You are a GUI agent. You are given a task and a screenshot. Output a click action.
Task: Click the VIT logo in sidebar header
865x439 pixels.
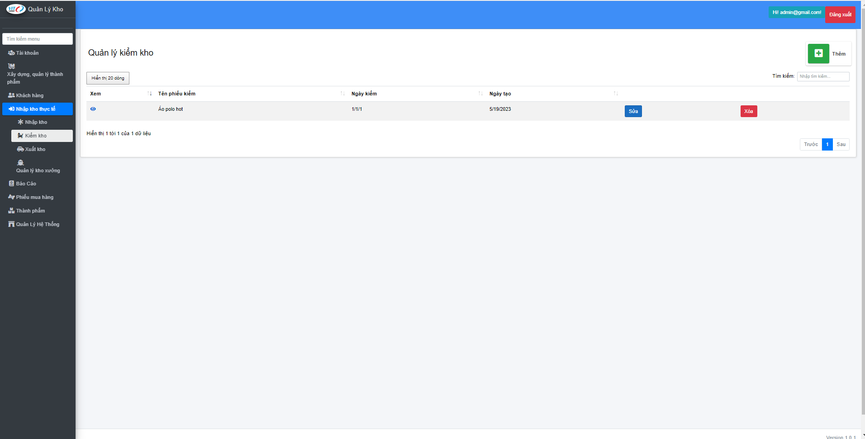16,9
